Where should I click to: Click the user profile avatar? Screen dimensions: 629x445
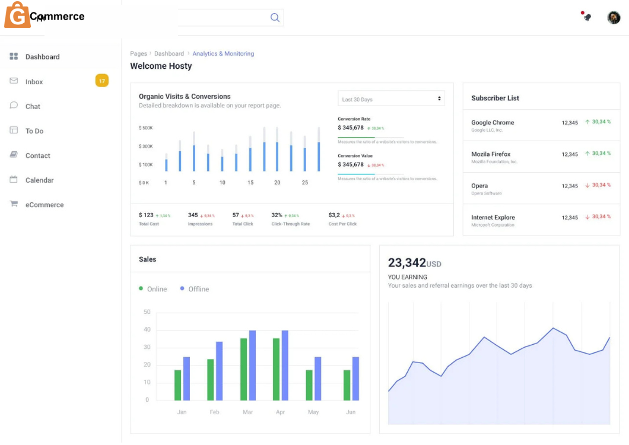(x=614, y=18)
